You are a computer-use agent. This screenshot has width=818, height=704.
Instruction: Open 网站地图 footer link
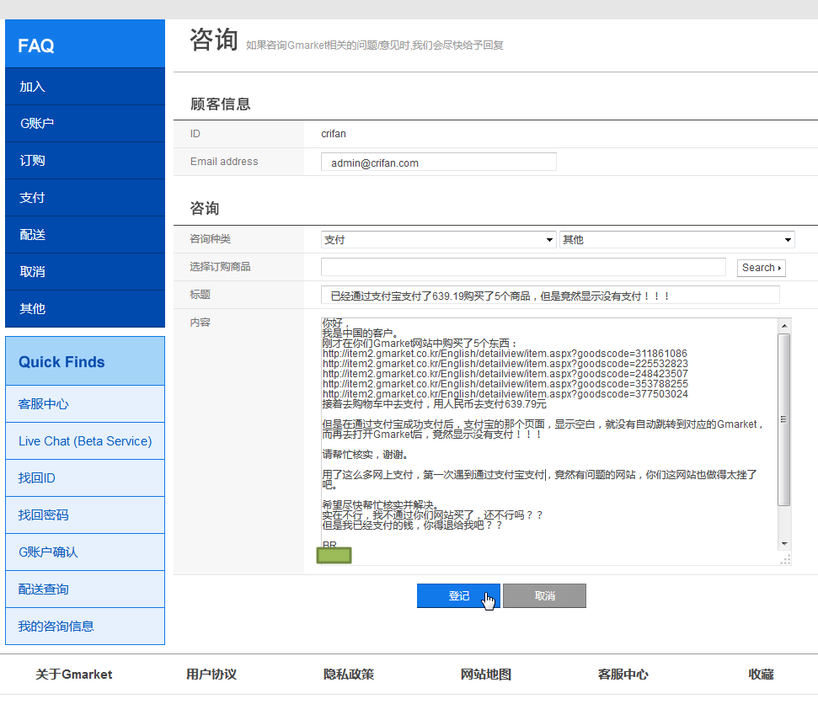[x=486, y=675]
